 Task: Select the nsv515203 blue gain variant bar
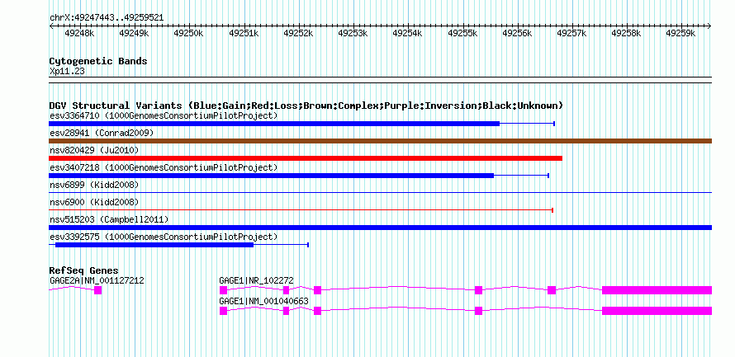[380, 228]
